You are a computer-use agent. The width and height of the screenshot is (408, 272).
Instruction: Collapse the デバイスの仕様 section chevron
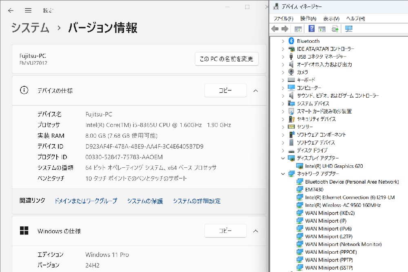[255, 91]
